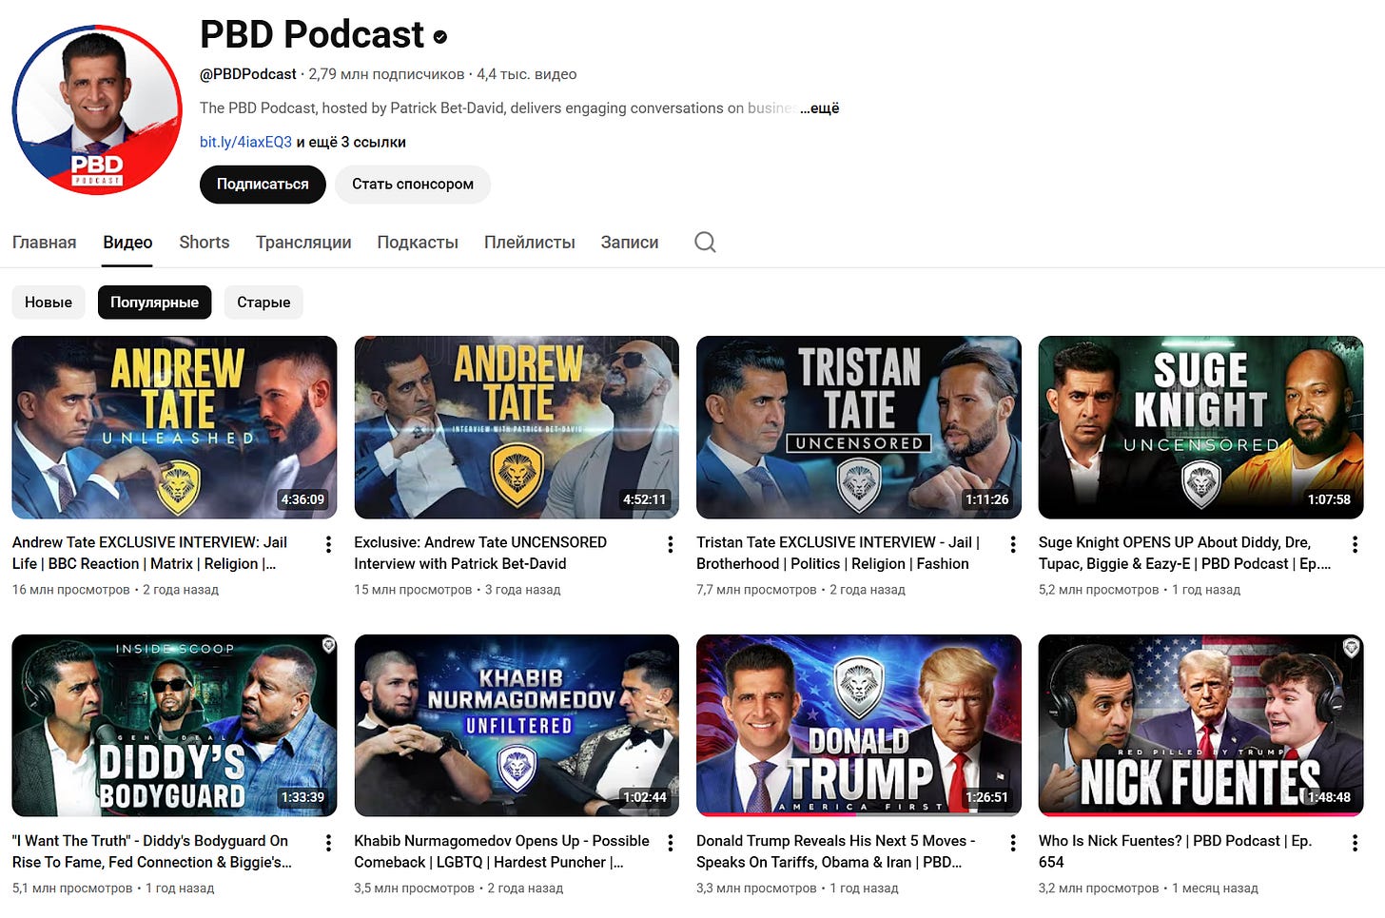Sort videos by Новые
This screenshot has height=918, width=1385.
point(49,303)
